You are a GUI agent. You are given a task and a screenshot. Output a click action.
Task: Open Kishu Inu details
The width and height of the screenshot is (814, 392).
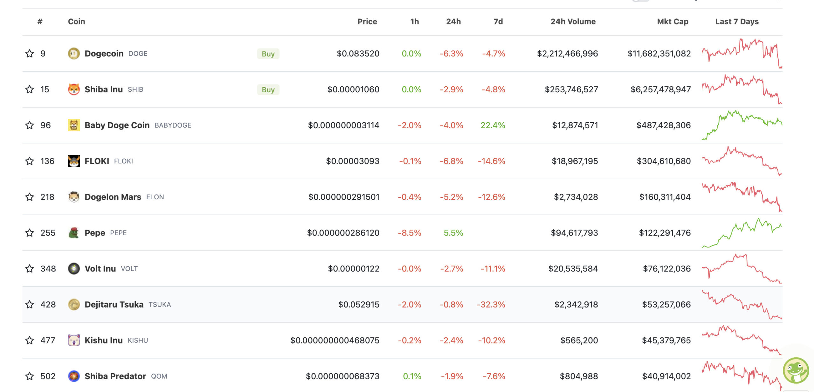(104, 340)
